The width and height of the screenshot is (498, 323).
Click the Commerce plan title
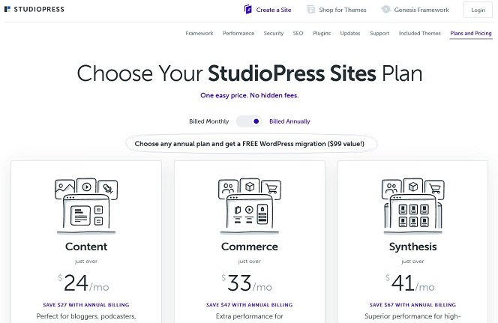249,247
